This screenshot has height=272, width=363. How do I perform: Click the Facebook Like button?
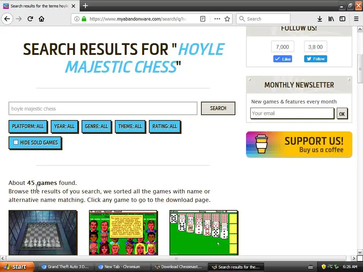(283, 59)
